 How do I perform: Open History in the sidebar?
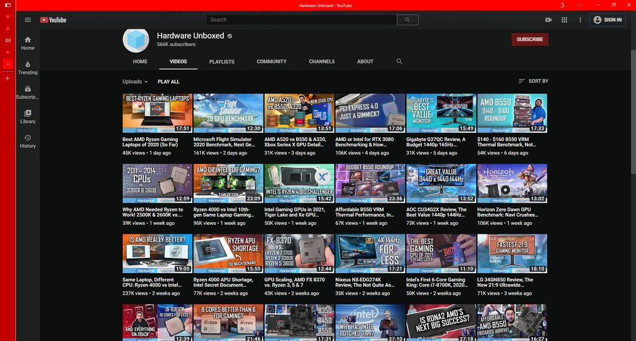tap(28, 141)
